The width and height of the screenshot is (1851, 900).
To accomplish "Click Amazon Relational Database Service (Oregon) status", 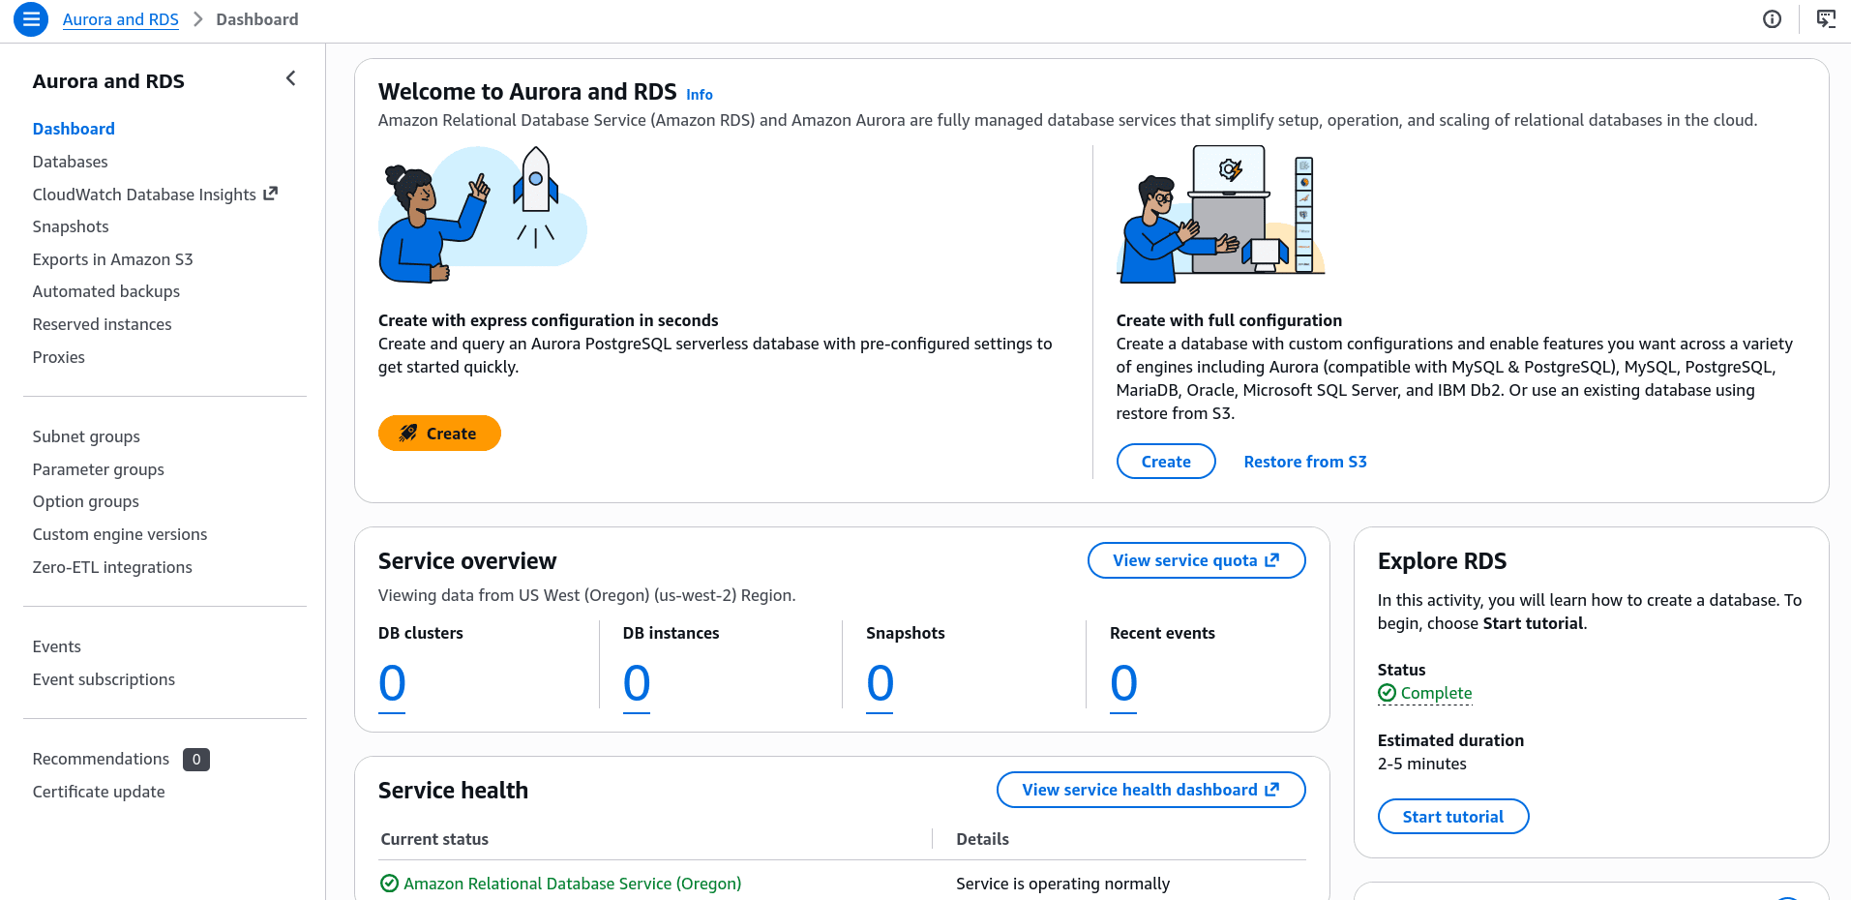I will (x=572, y=884).
